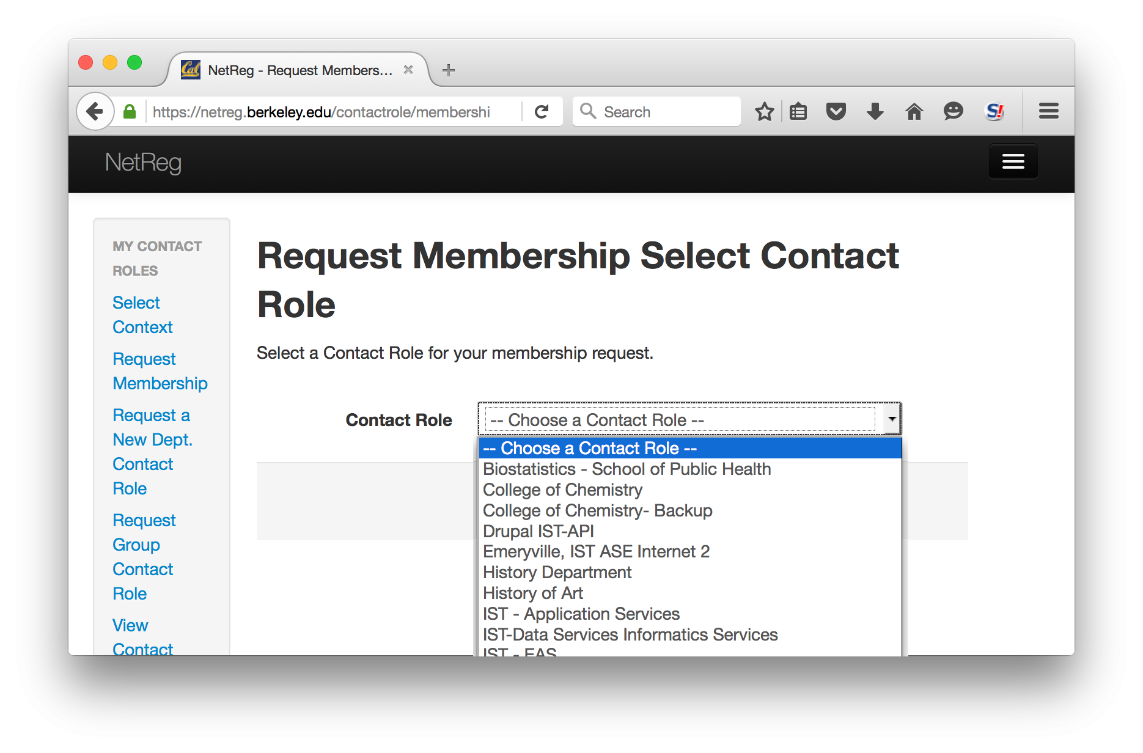This screenshot has width=1143, height=753.
Task: Bookmark this page with the star icon
Action: point(764,111)
